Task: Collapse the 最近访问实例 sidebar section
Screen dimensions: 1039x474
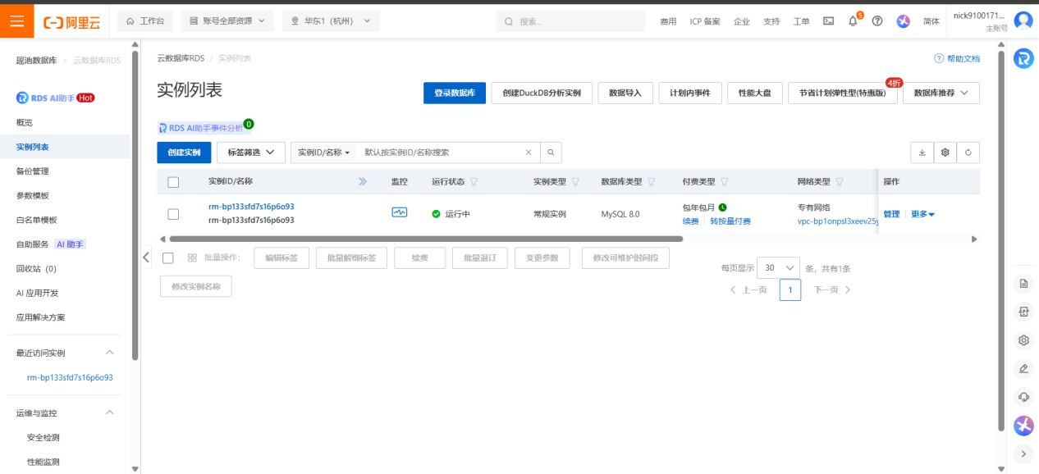Action: [x=110, y=353]
